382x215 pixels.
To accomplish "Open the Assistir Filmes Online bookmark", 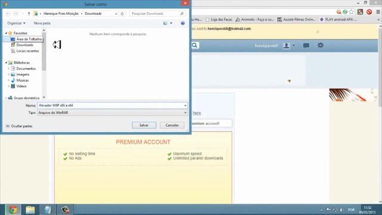I will (x=297, y=20).
